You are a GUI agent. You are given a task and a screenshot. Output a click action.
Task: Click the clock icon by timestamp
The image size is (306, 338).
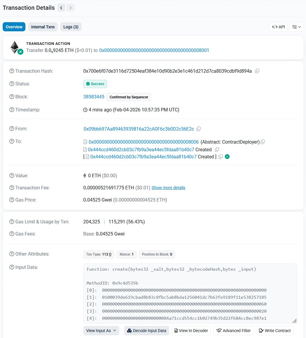pyautogui.click(x=85, y=110)
